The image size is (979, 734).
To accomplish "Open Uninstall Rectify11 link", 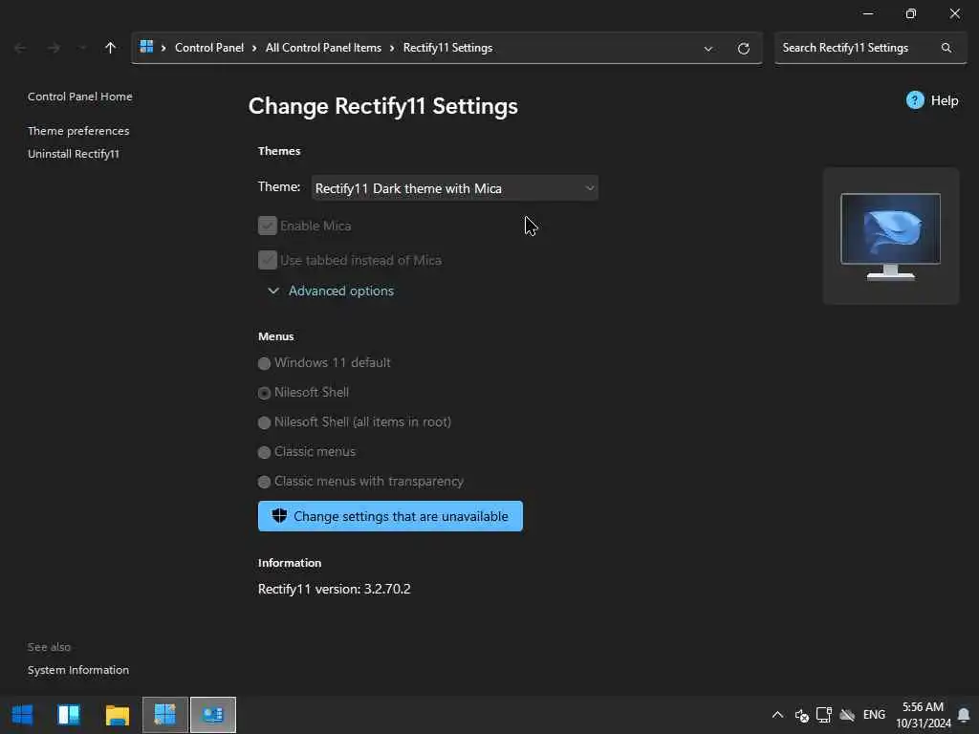I will (74, 154).
